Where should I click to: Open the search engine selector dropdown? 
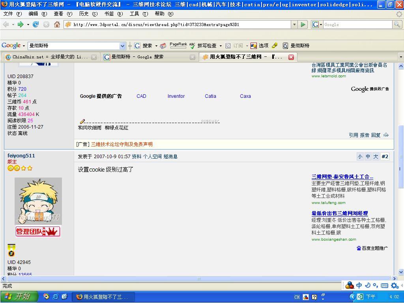click(321, 24)
